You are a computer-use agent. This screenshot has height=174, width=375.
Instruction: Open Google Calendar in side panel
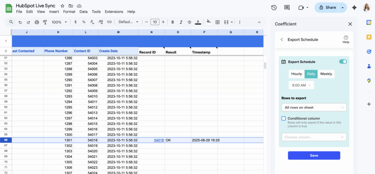[369, 22]
